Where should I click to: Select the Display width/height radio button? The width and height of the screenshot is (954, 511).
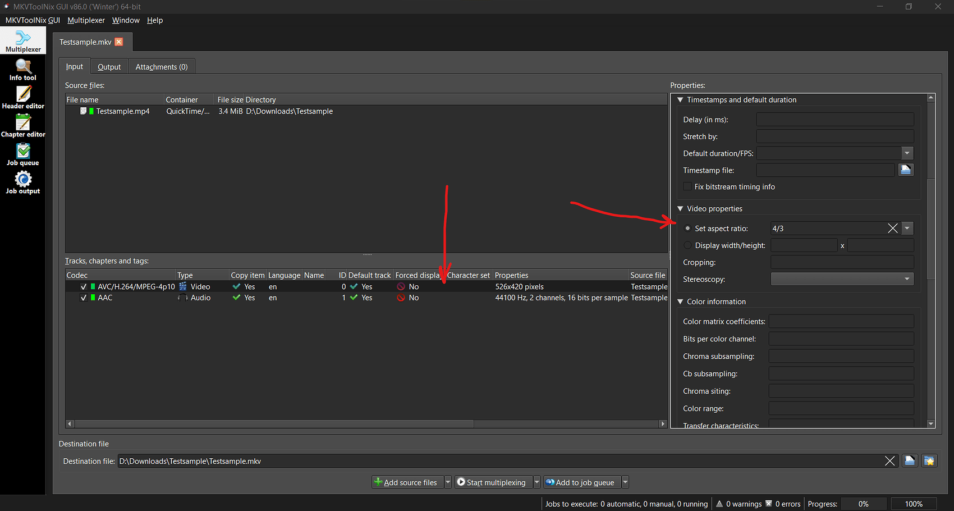(x=688, y=245)
